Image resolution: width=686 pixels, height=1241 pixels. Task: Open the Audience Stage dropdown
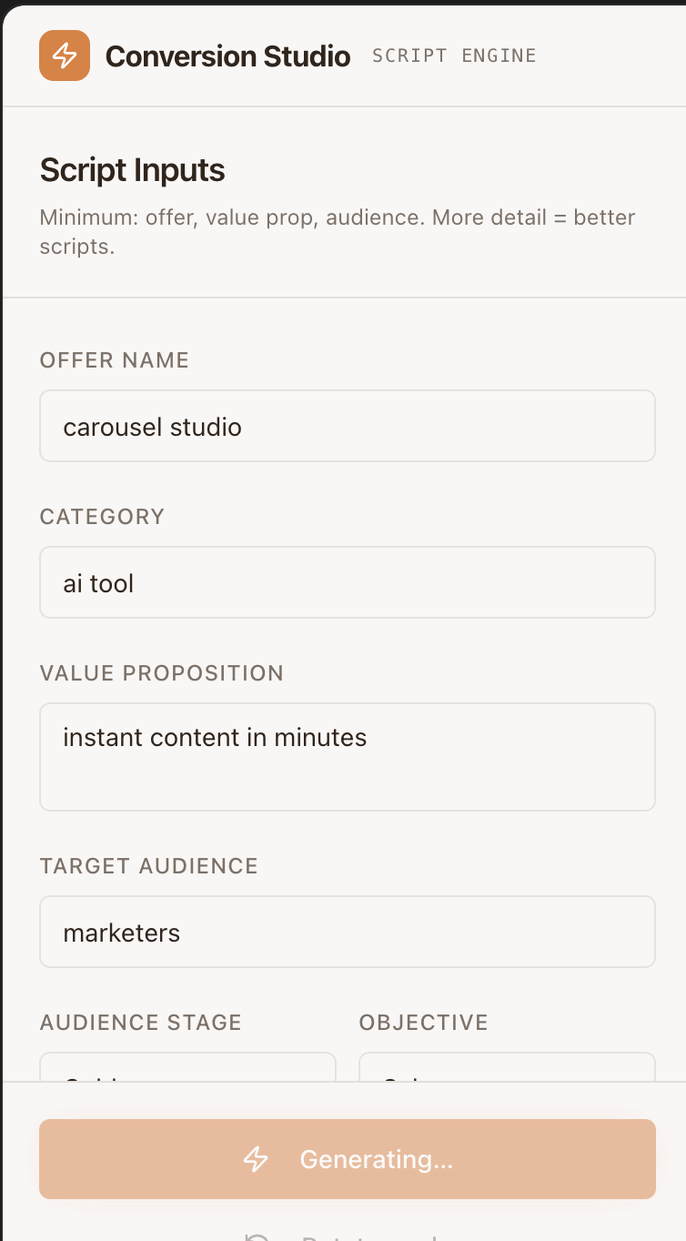[188, 1068]
